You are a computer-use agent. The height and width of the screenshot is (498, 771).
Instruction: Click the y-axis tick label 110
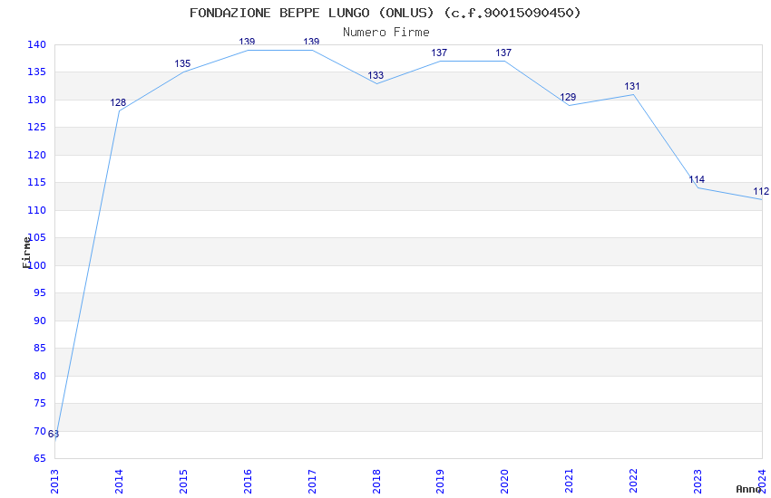click(37, 210)
